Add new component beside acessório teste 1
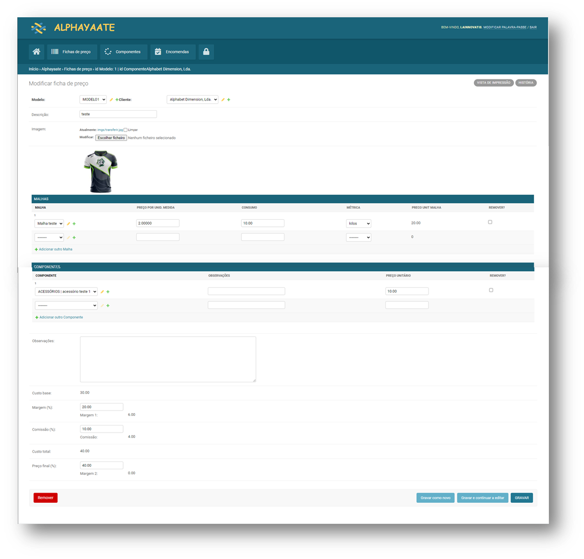The height and width of the screenshot is (559, 584). pyautogui.click(x=108, y=292)
